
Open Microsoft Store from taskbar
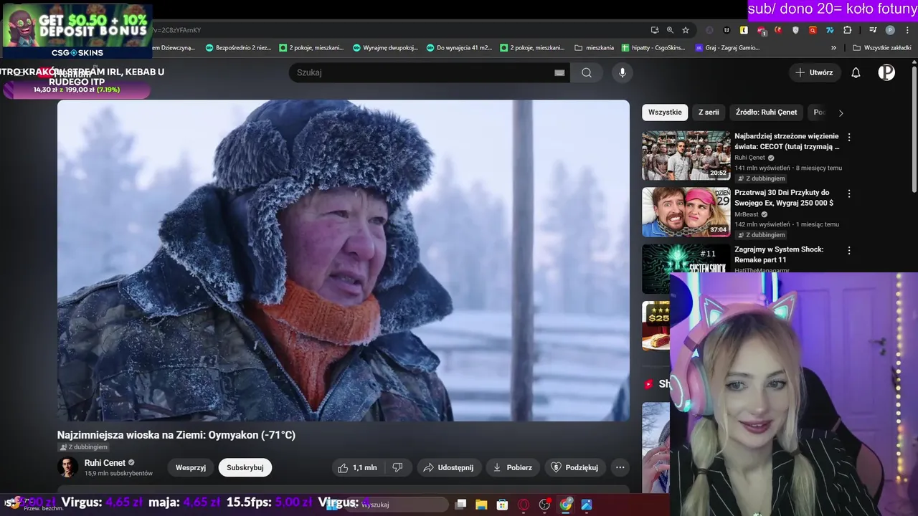click(502, 505)
